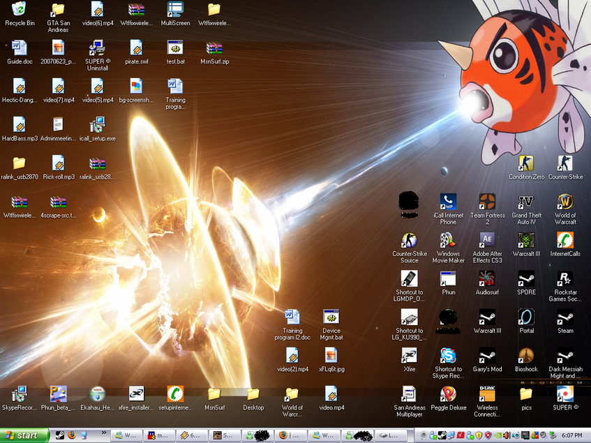Open the Recycle Bin
591x443 pixels.
20,14
